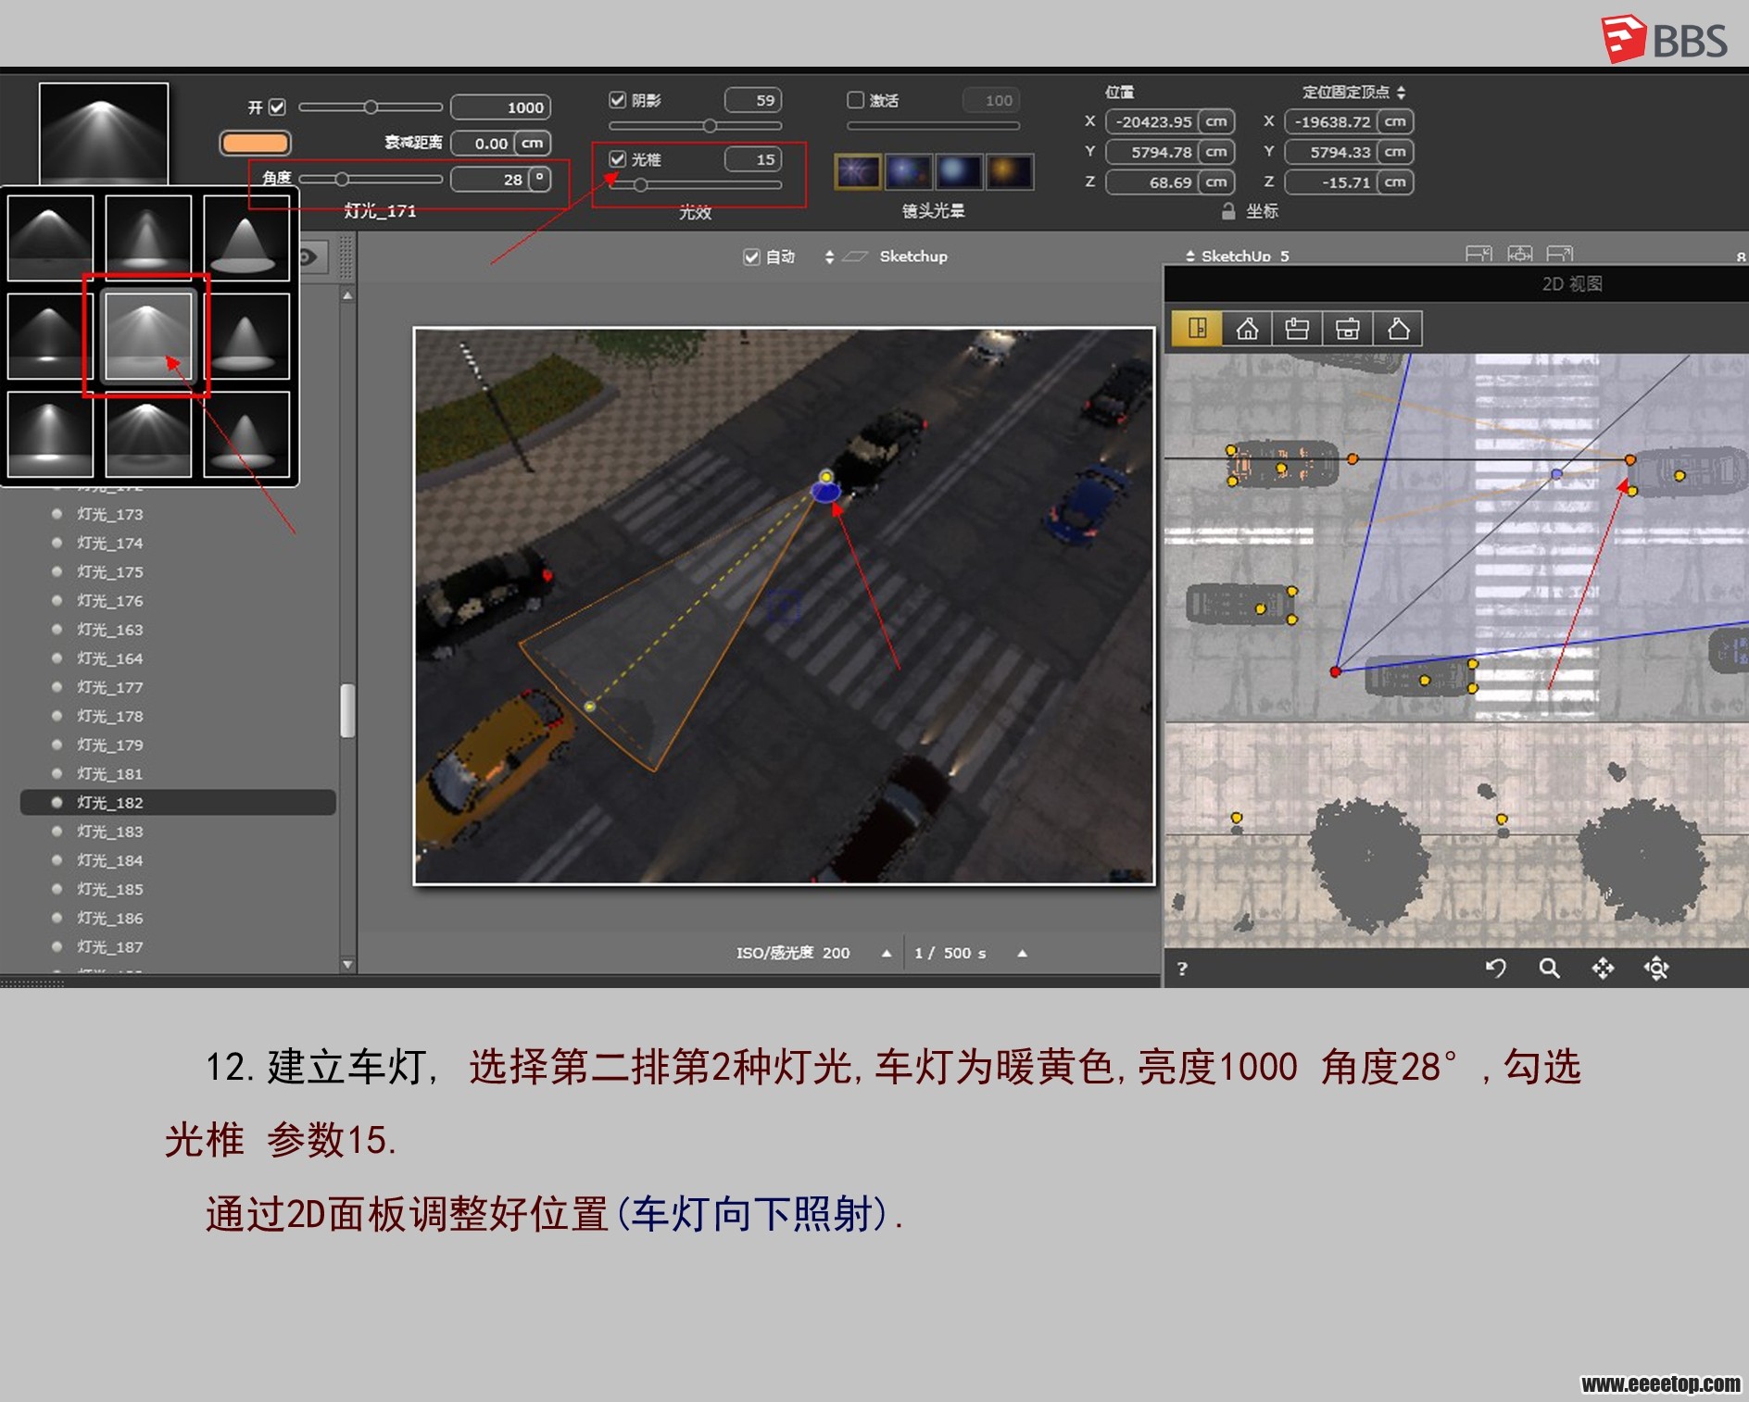Click the power value field 1000

click(501, 107)
